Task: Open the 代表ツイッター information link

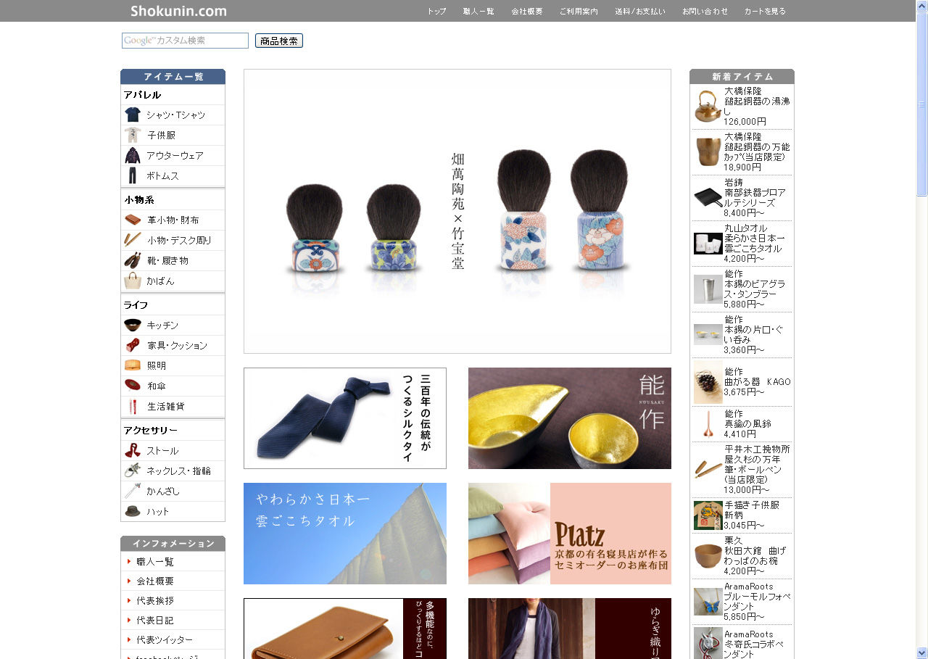Action: [165, 640]
